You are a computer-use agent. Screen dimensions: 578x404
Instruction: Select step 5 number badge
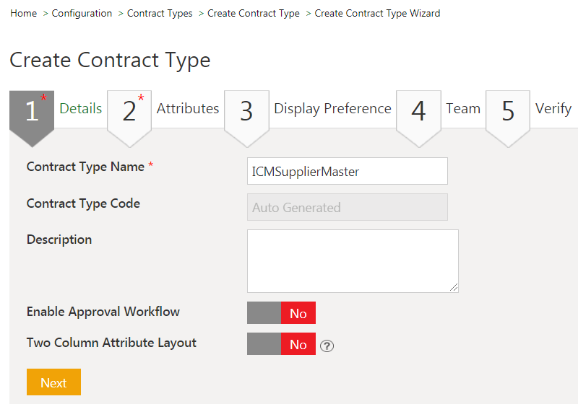508,112
